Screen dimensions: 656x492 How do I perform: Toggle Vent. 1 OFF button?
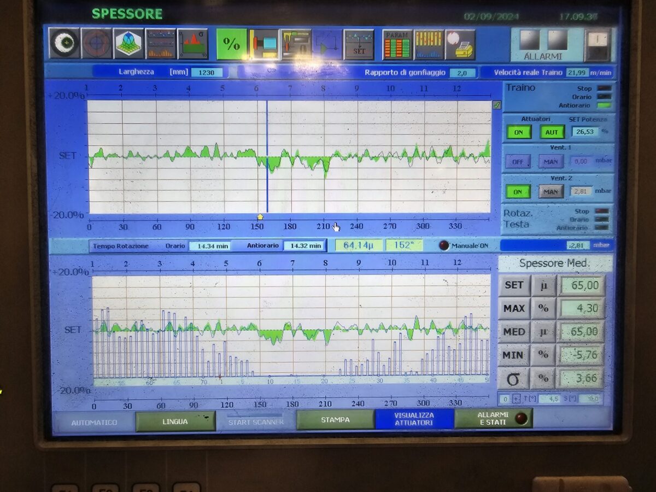[x=518, y=162]
